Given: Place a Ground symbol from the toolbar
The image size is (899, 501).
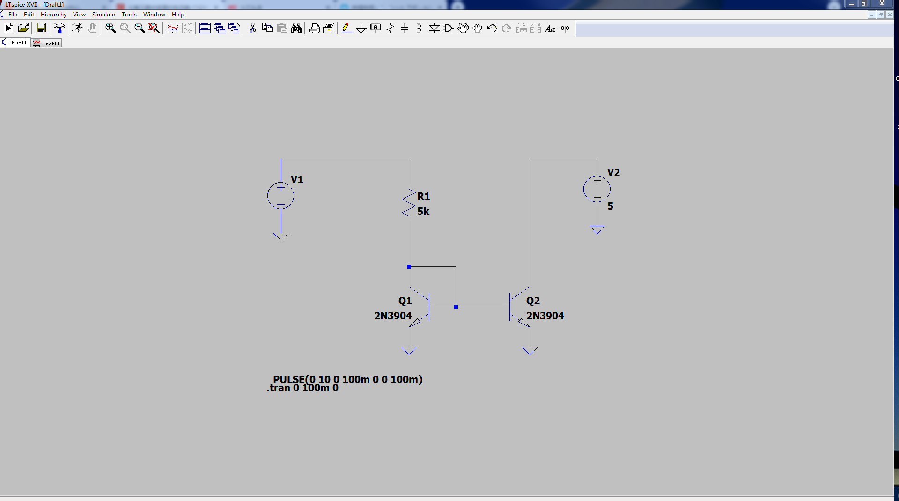Looking at the screenshot, I should (x=361, y=28).
